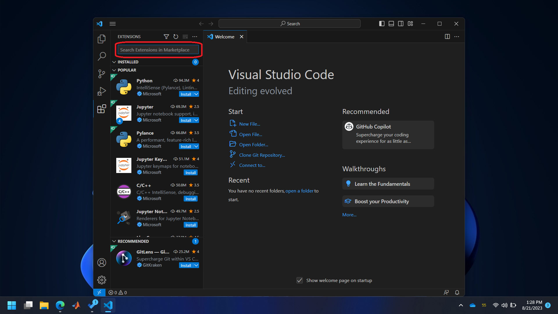
Task: Click the Manage gear icon
Action: (101, 280)
